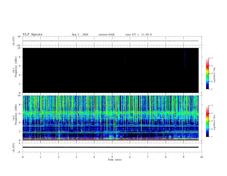Click the 'Time (min)' axis title

[115, 160]
